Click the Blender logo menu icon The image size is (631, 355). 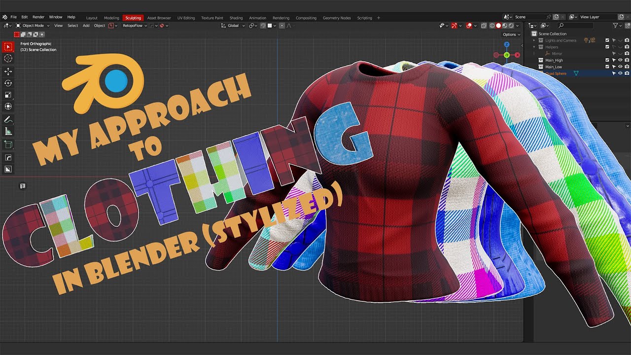point(4,17)
